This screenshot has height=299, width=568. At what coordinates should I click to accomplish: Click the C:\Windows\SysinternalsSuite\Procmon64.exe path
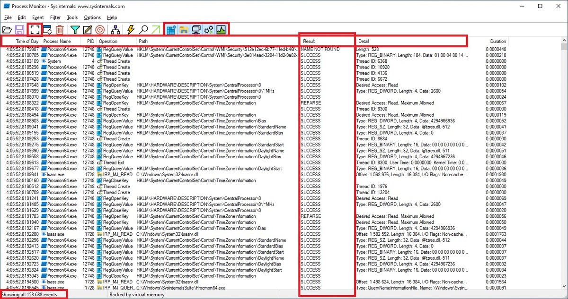181,288
